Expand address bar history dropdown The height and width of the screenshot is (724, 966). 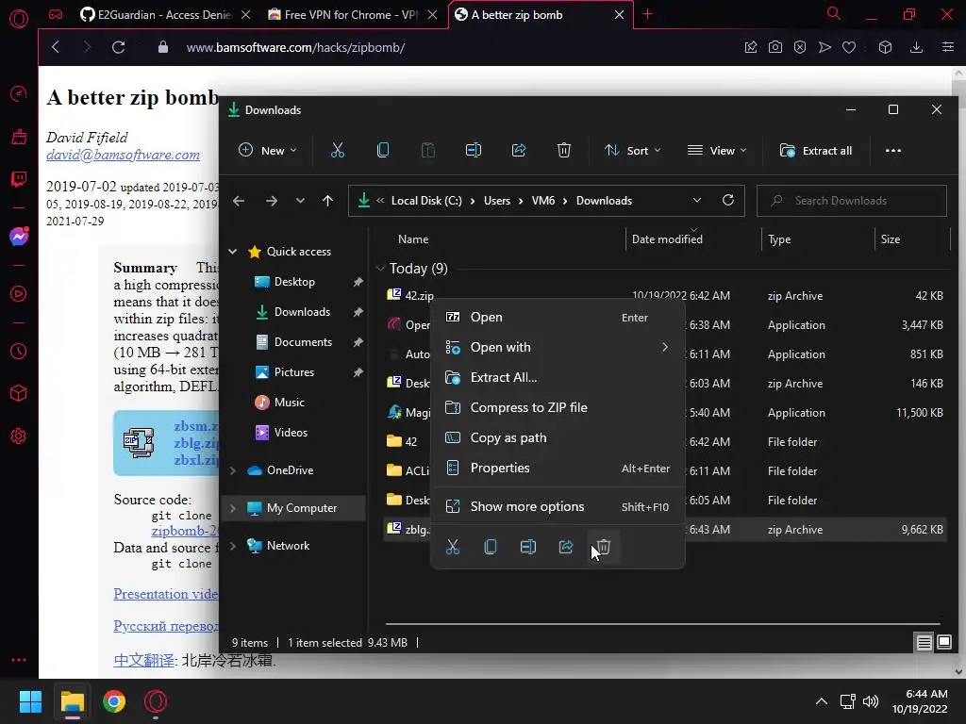pos(697,201)
